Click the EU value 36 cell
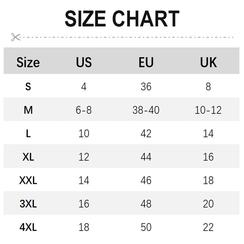This screenshot has width=244, height=244. [x=146, y=87]
